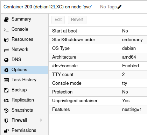Click the Console terminal prompt icon
147x135 pixels.
tap(6, 30)
